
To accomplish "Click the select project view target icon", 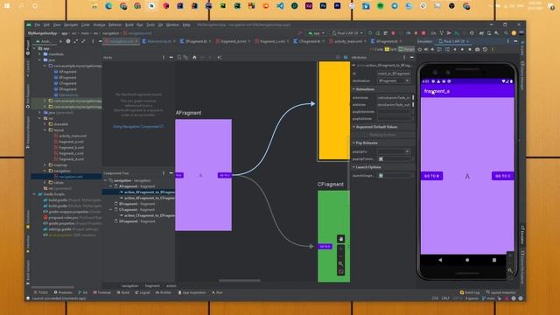I will 68,41.
